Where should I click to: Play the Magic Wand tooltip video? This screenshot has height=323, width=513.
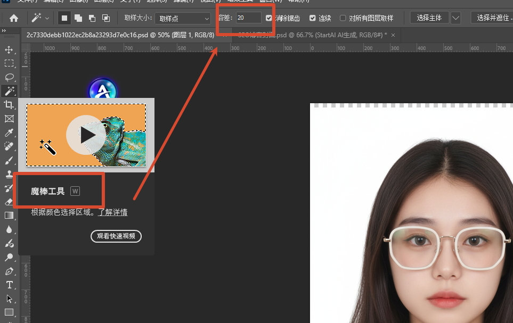point(86,135)
